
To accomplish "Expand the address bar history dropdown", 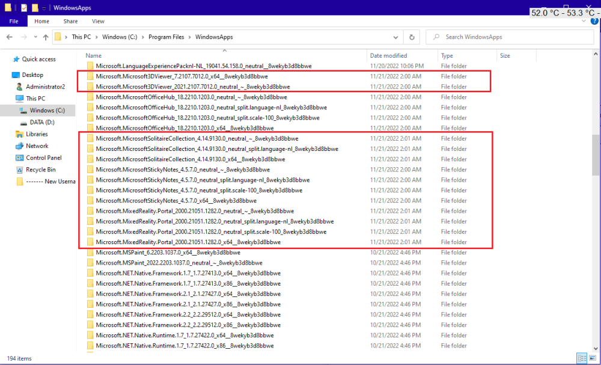I will (x=395, y=37).
